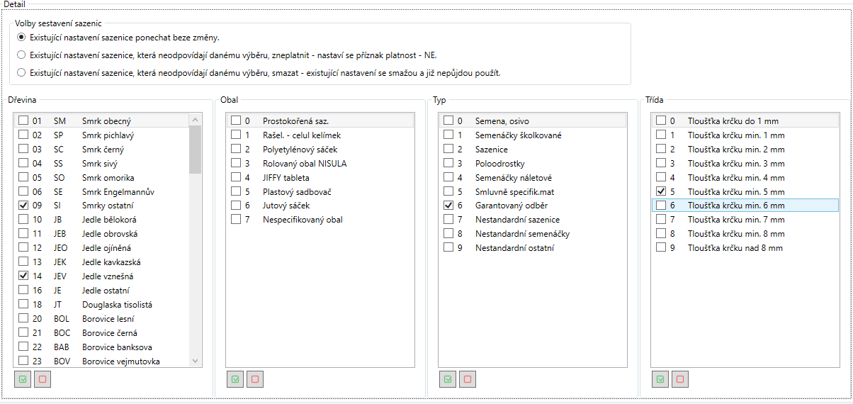Select the Douglaska tisolistá row
The width and height of the screenshot is (853, 404).
tap(117, 305)
